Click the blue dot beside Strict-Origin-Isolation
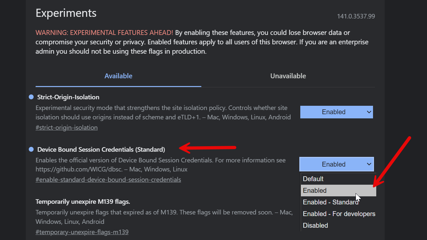This screenshot has width=427, height=240. [31, 97]
